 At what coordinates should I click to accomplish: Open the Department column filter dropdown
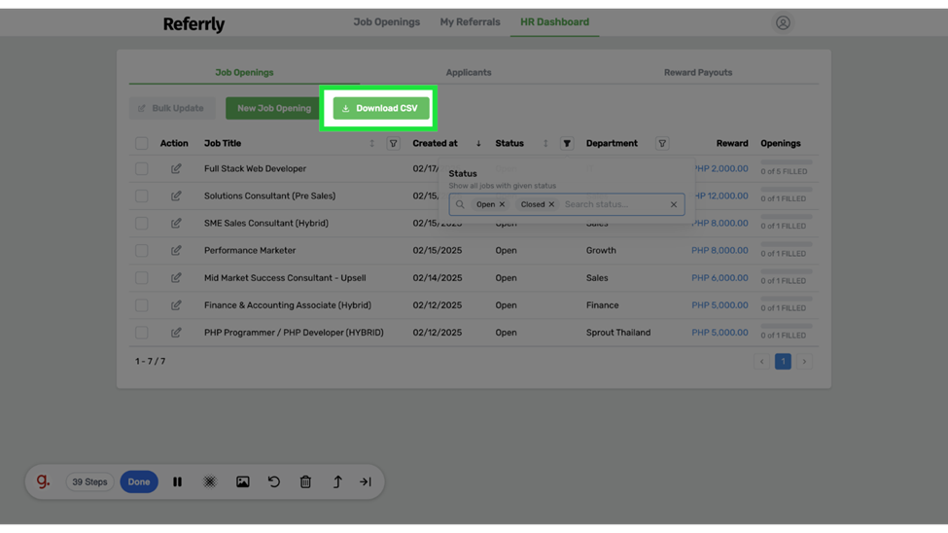tap(662, 143)
